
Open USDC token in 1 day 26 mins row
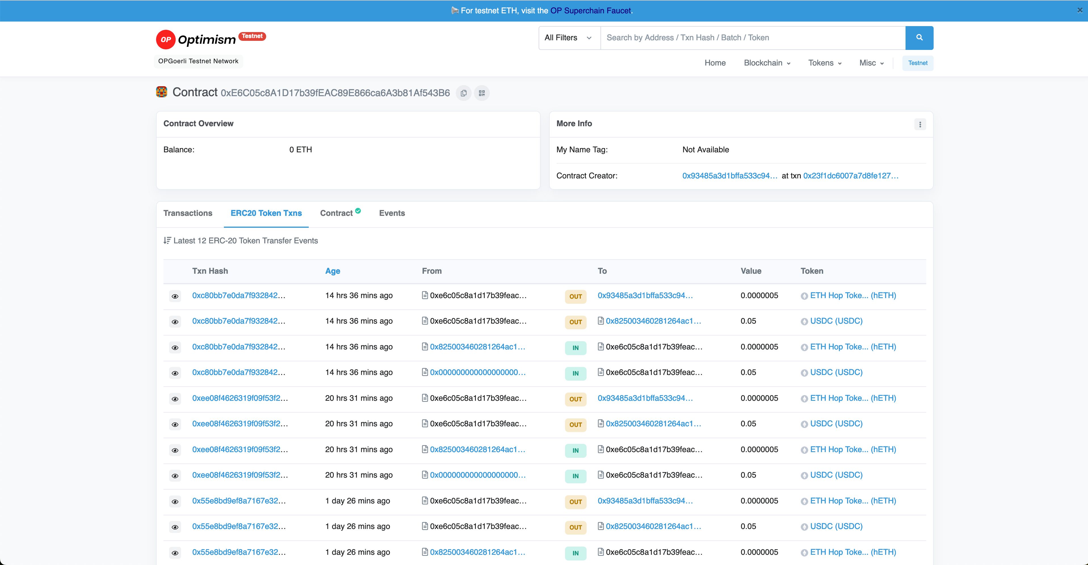(836, 526)
